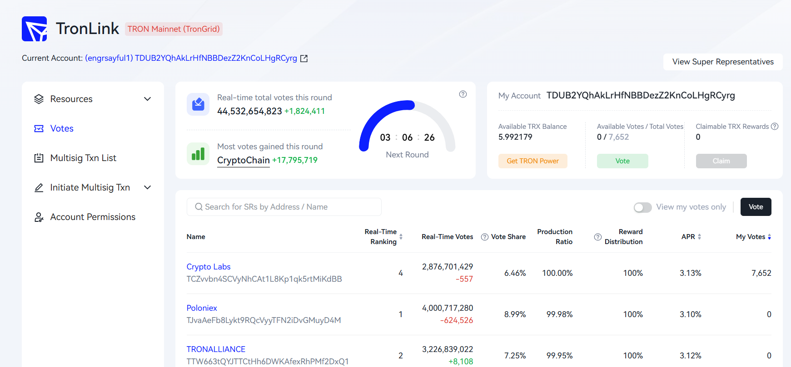Click Crypto Labs APR value 3.13%
The width and height of the screenshot is (791, 367).
(691, 273)
